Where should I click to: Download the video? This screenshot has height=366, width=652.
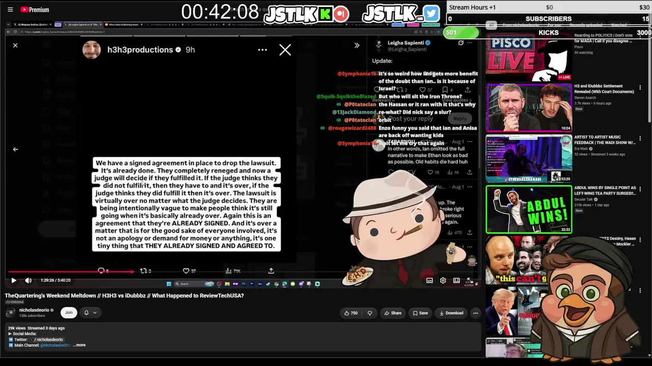[x=451, y=313]
